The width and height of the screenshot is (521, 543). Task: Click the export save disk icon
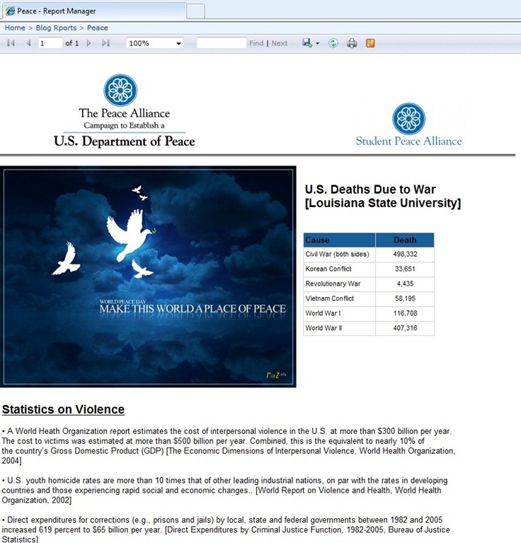point(307,43)
